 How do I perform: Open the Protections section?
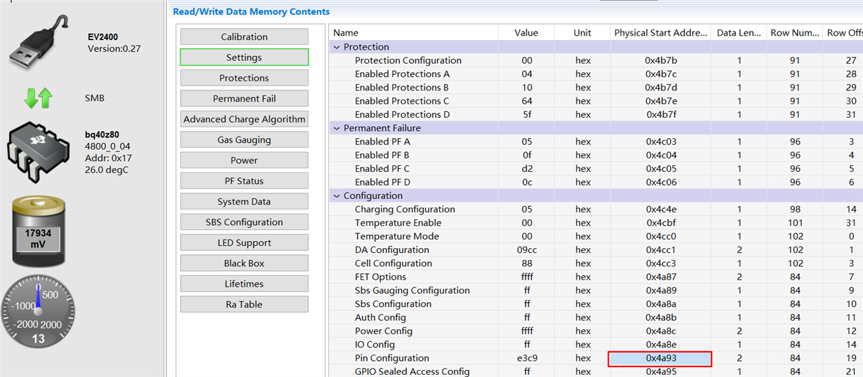244,78
